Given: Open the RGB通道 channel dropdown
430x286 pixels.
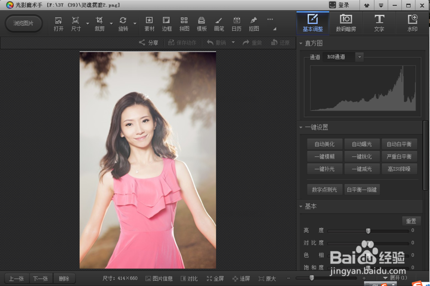Looking at the screenshot, I should pyautogui.click(x=359, y=57).
